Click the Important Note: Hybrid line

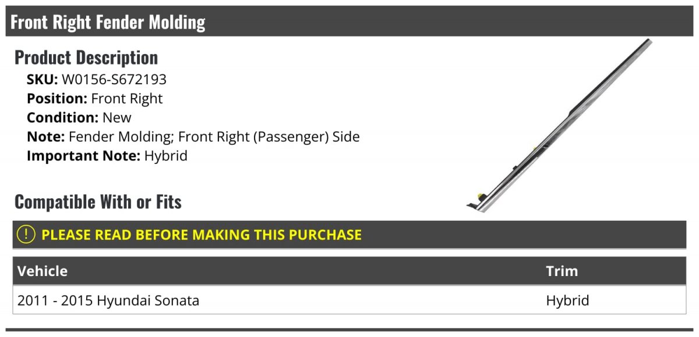click(107, 156)
